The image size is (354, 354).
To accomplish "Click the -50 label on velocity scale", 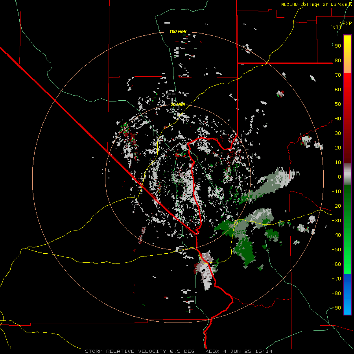I will [336, 249].
